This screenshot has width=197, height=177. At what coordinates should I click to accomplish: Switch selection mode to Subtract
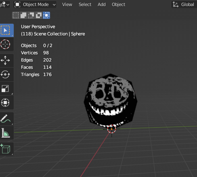[x=31, y=15]
